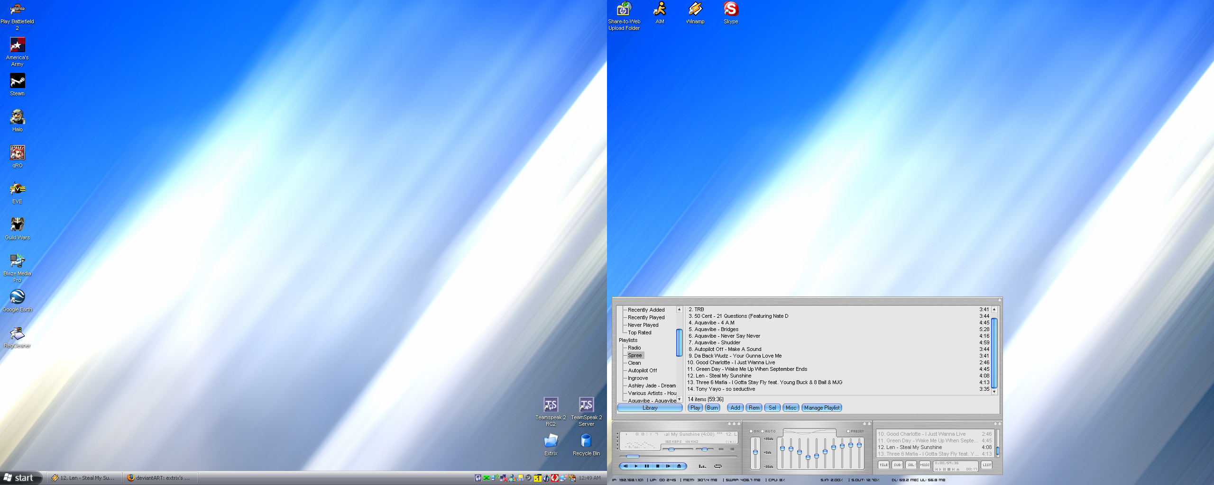Click the Winamp desktop shortcut

pos(695,13)
